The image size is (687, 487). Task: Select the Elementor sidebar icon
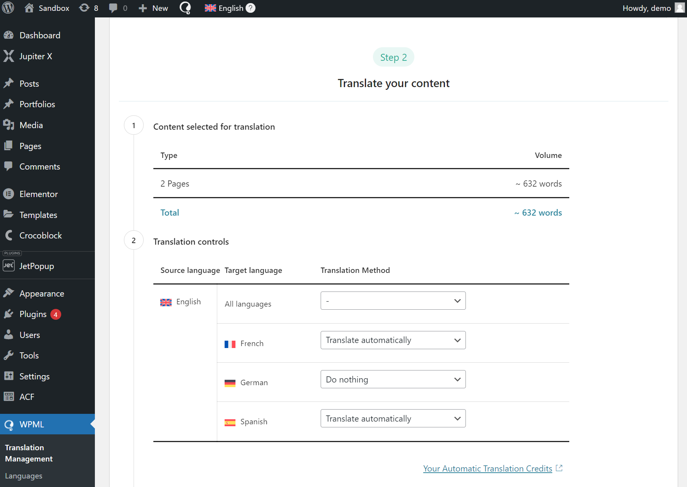click(9, 194)
